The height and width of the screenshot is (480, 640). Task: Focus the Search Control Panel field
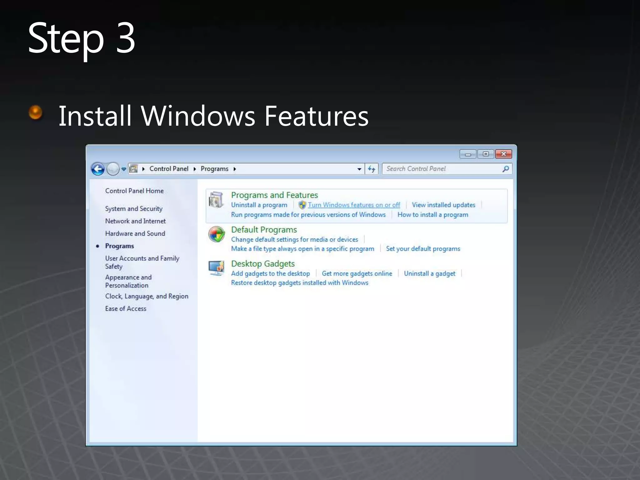point(447,169)
